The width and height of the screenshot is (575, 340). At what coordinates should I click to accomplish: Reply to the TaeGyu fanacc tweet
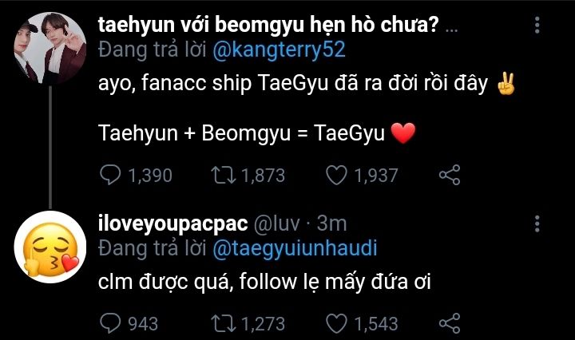coord(109,175)
